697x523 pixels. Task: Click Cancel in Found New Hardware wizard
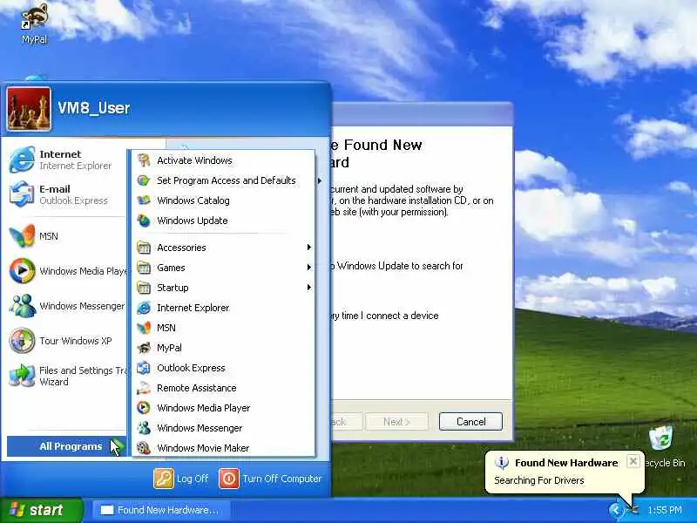[x=470, y=421]
